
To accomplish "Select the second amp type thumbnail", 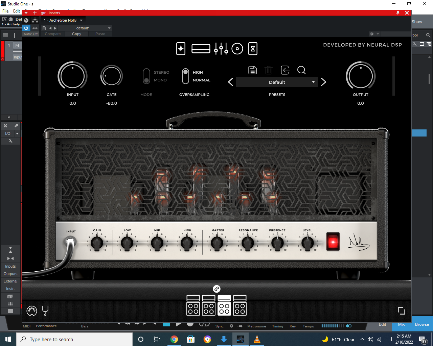I will click(x=209, y=305).
